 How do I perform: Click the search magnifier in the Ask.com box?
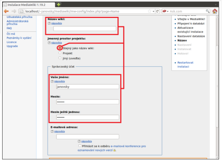click(208, 11)
